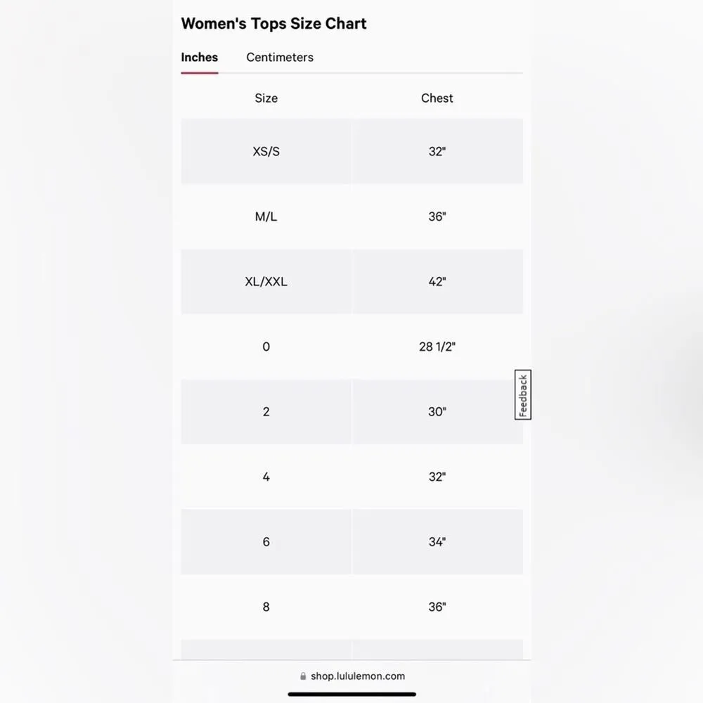Click the XS/S size cell
Image resolution: width=703 pixels, height=703 pixels.
pyautogui.click(x=266, y=151)
